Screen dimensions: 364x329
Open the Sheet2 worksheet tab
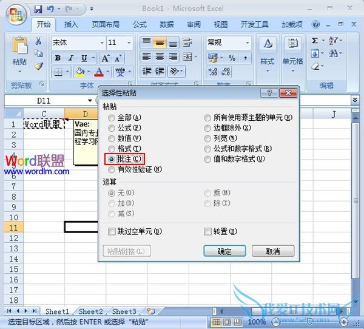point(90,311)
